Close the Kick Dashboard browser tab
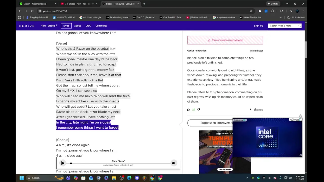The image size is (324, 182). (55, 4)
